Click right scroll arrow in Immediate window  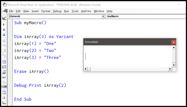pos(170,69)
